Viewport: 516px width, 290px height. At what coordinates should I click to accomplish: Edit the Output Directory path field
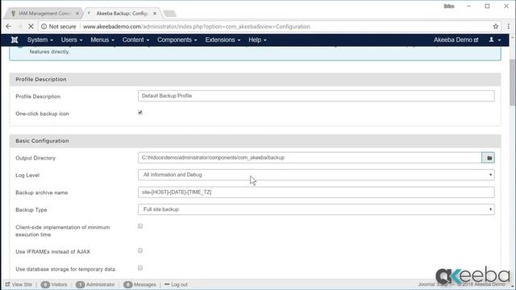click(x=310, y=158)
